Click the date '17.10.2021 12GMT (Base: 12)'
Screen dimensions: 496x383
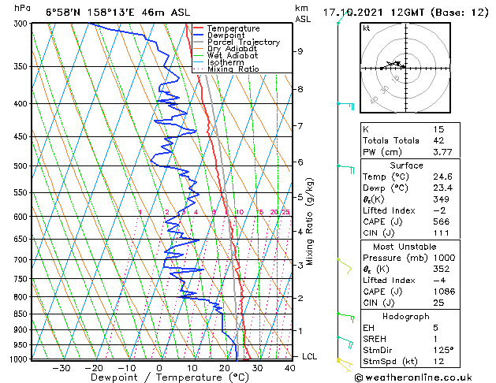click(x=406, y=13)
